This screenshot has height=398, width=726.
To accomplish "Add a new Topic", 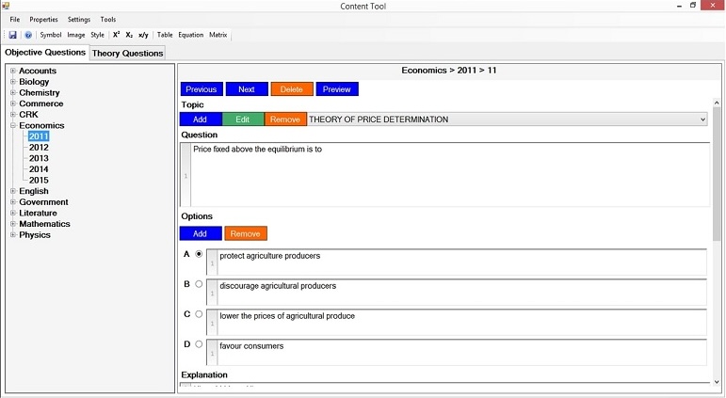I will click(x=201, y=119).
